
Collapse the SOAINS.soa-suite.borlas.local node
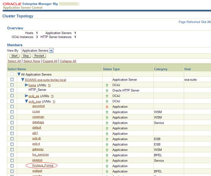[23, 80]
